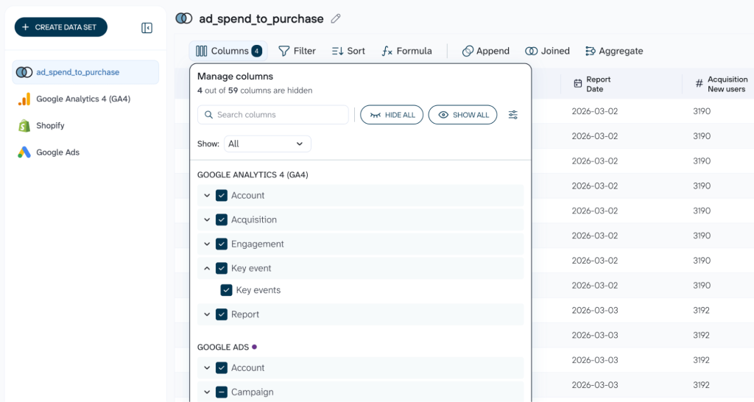Screen dimensions: 754x402
Task: Click the Joined overlapping circles icon
Action: click(532, 51)
